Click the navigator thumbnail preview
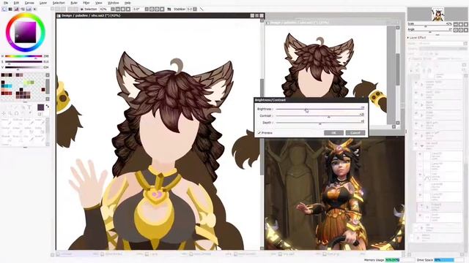469x263 pixels. [x=438, y=14]
